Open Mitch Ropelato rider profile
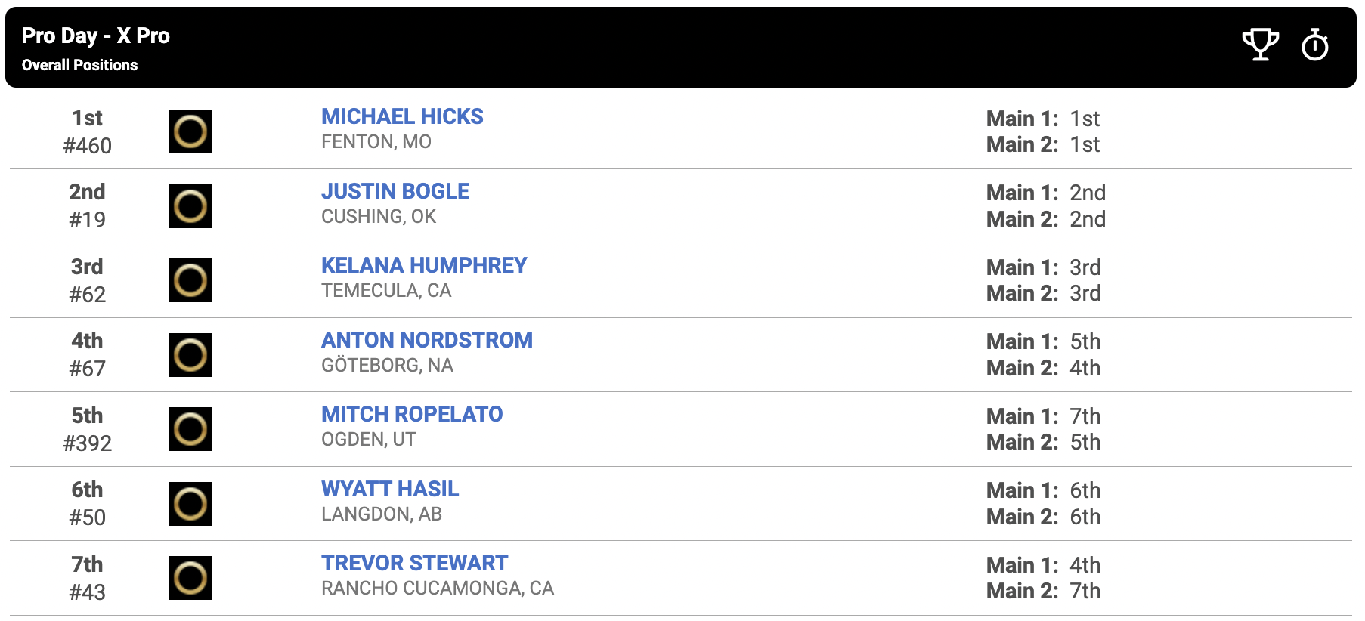The image size is (1365, 621). [x=412, y=414]
